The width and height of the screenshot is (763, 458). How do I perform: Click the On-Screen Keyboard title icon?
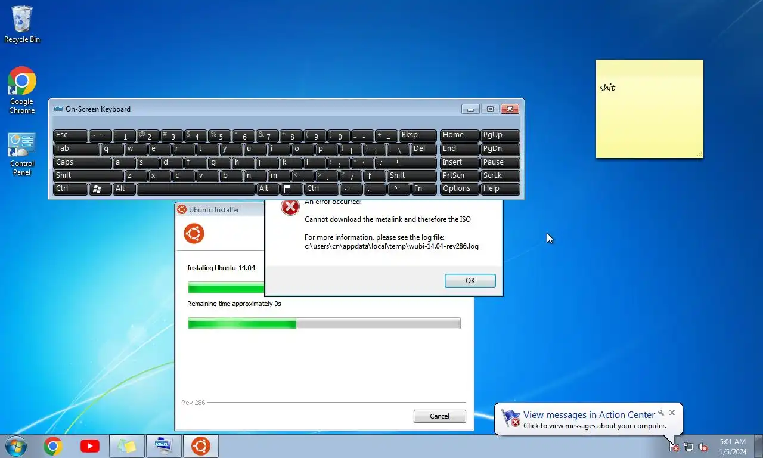point(58,109)
